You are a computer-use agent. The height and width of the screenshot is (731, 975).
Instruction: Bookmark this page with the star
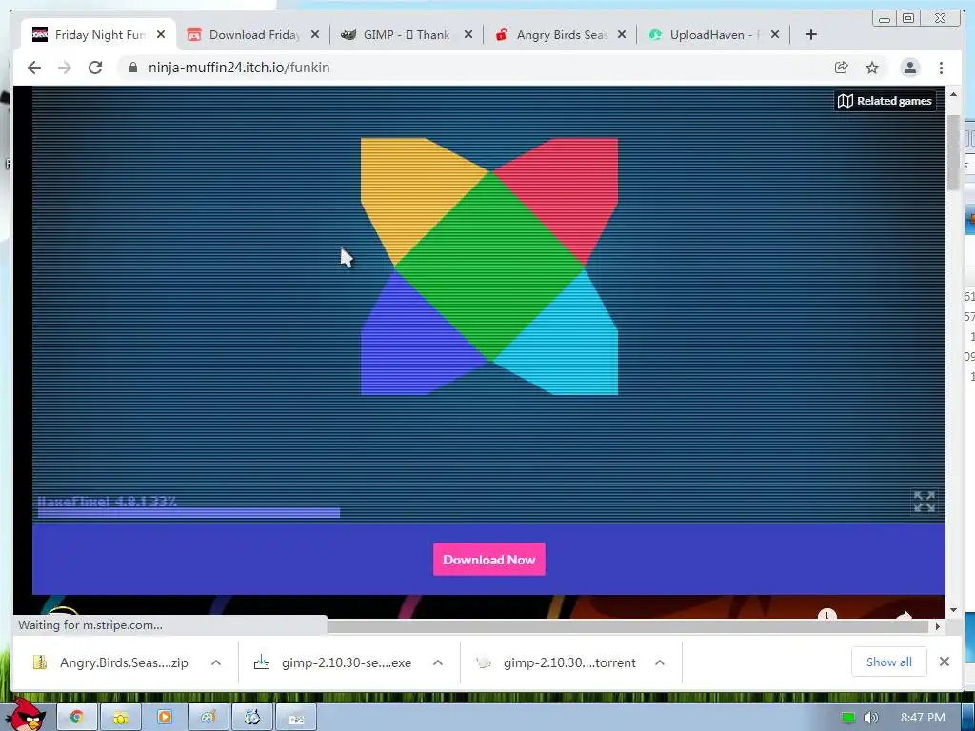(x=872, y=68)
